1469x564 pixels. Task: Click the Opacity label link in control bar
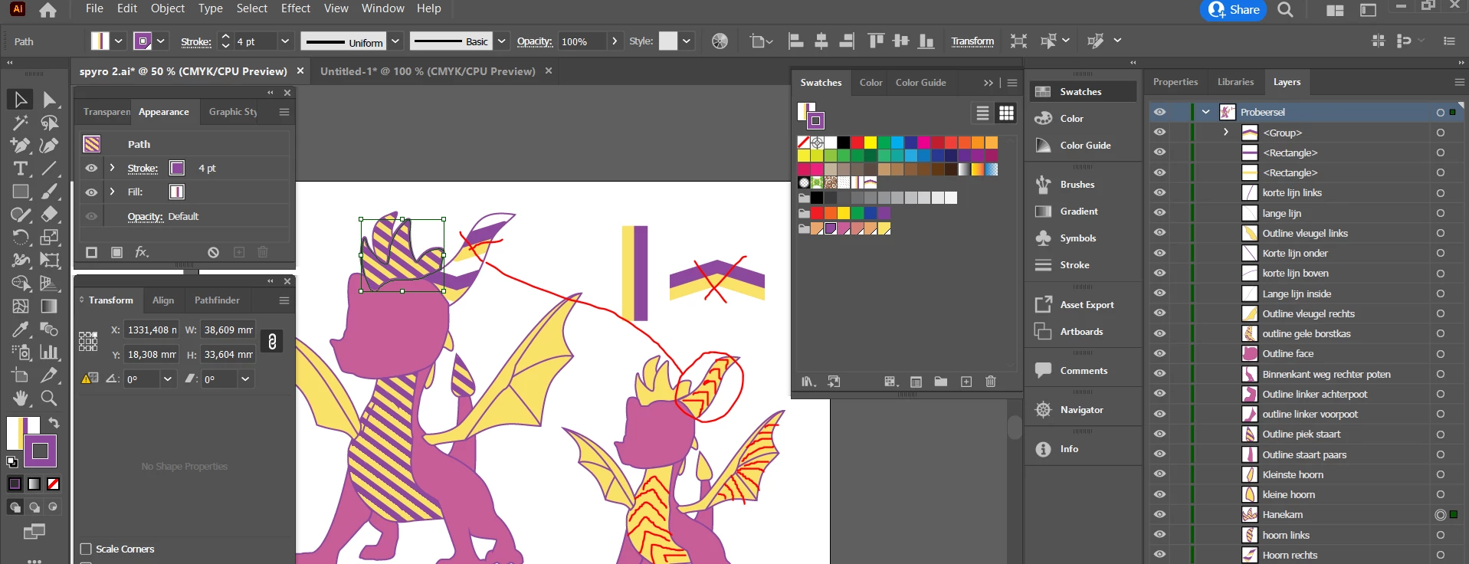point(535,41)
